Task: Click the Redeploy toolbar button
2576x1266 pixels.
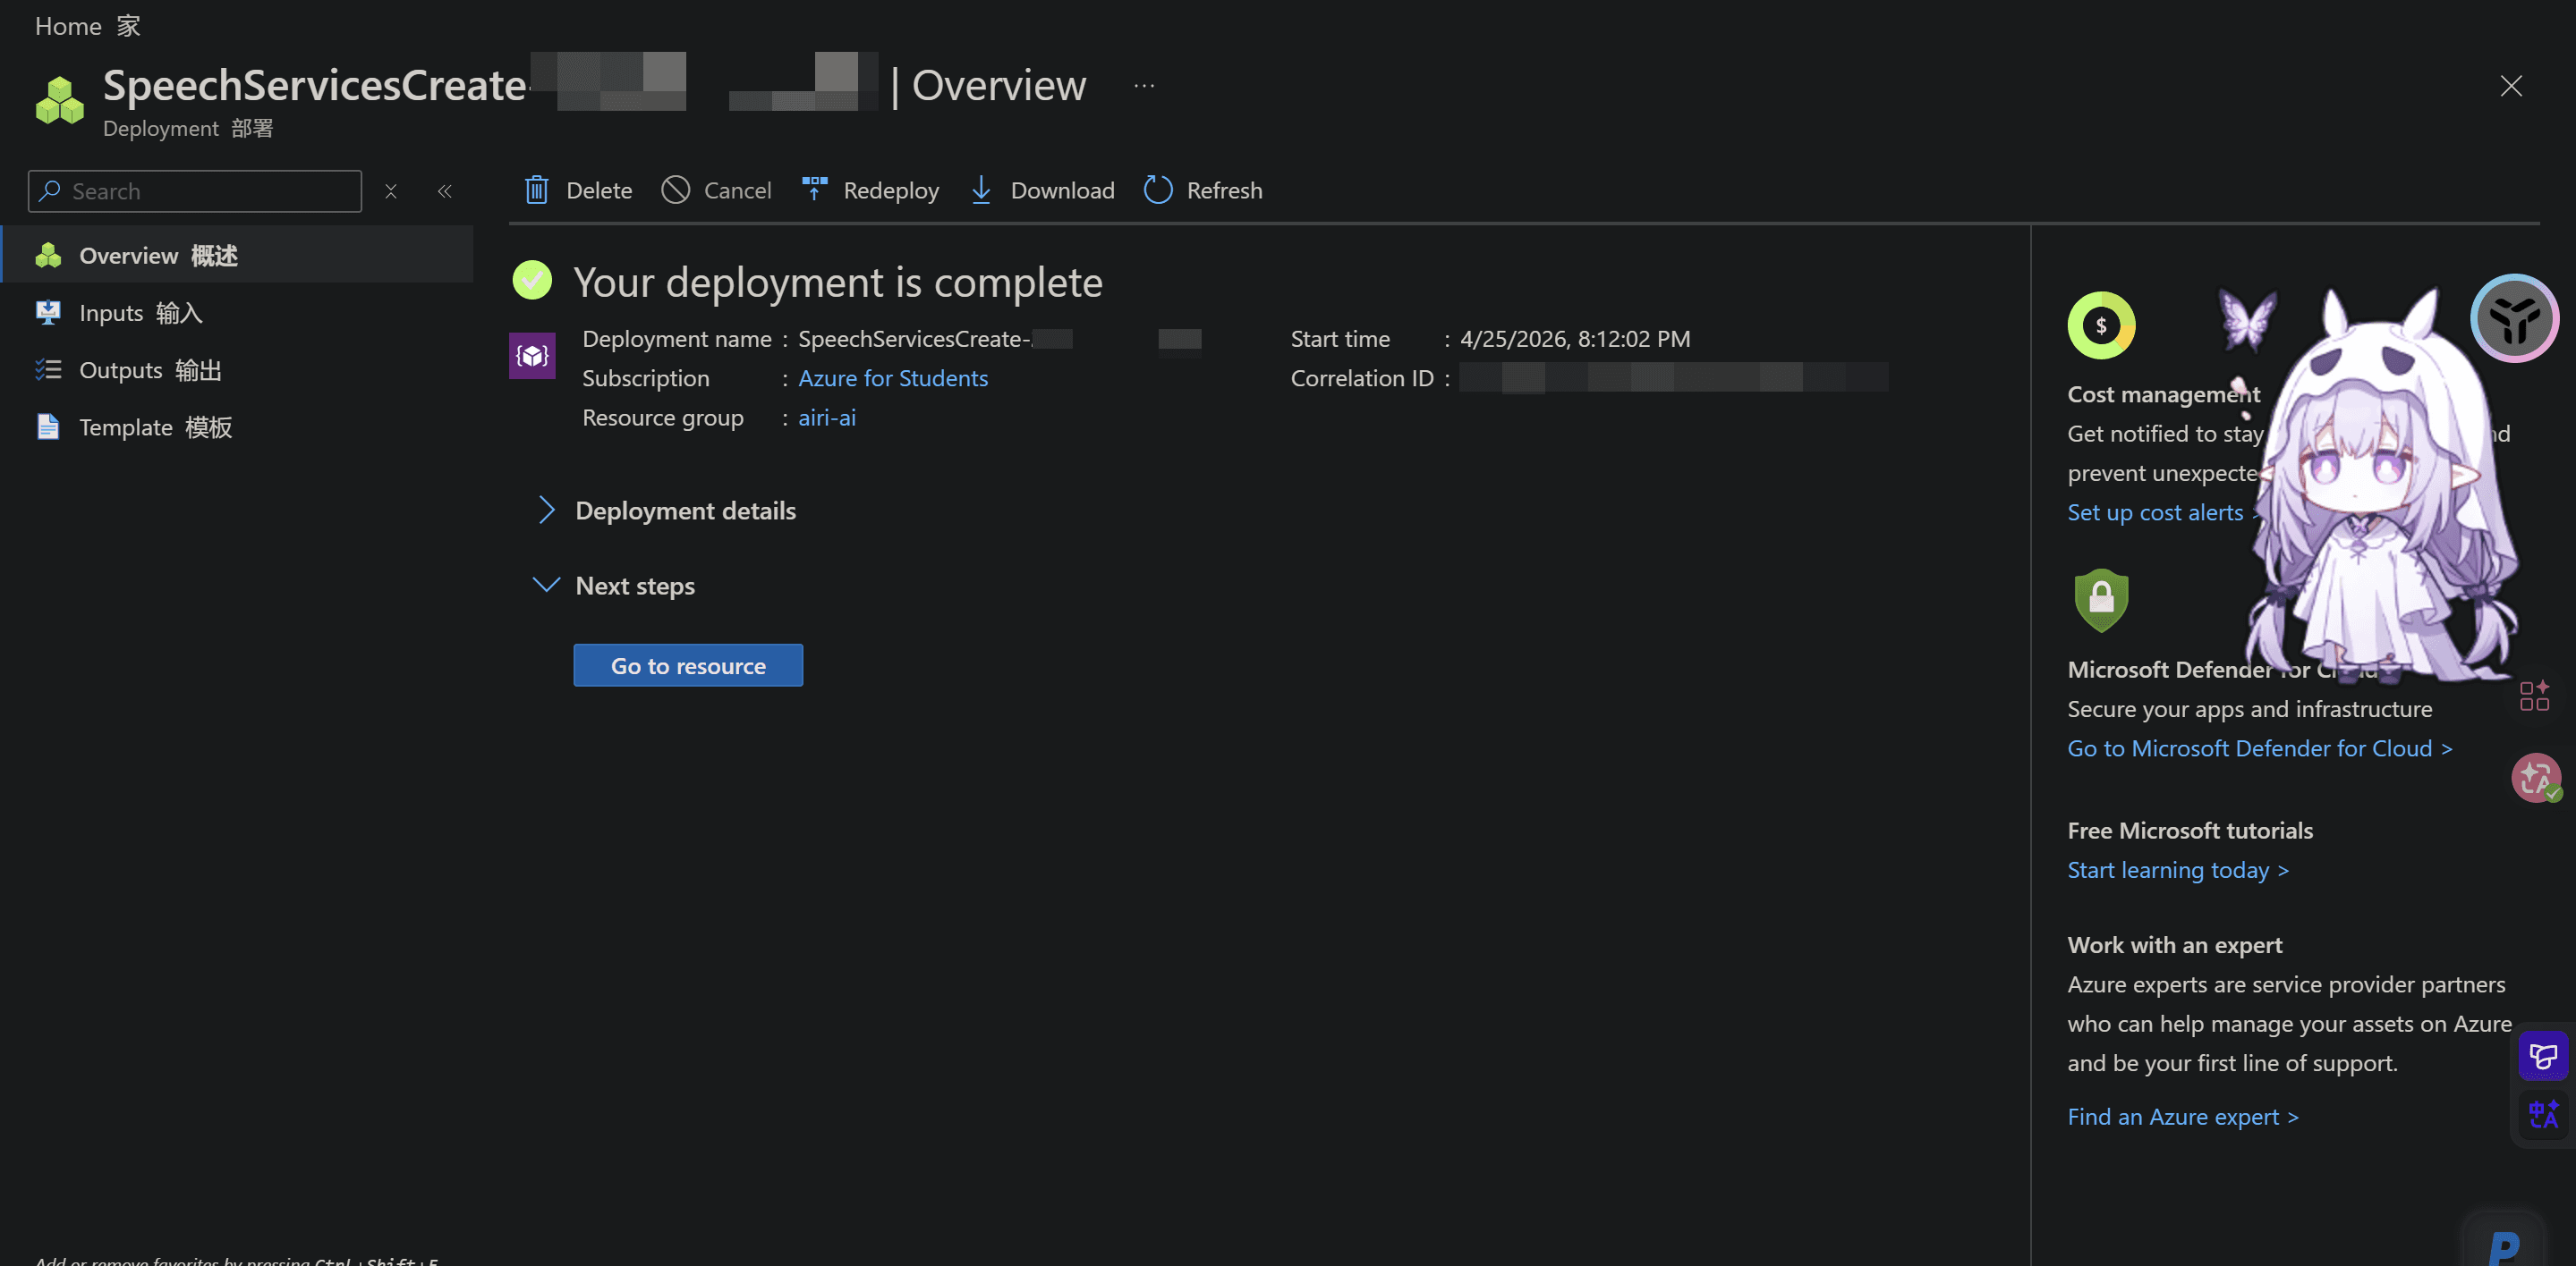Action: point(870,190)
